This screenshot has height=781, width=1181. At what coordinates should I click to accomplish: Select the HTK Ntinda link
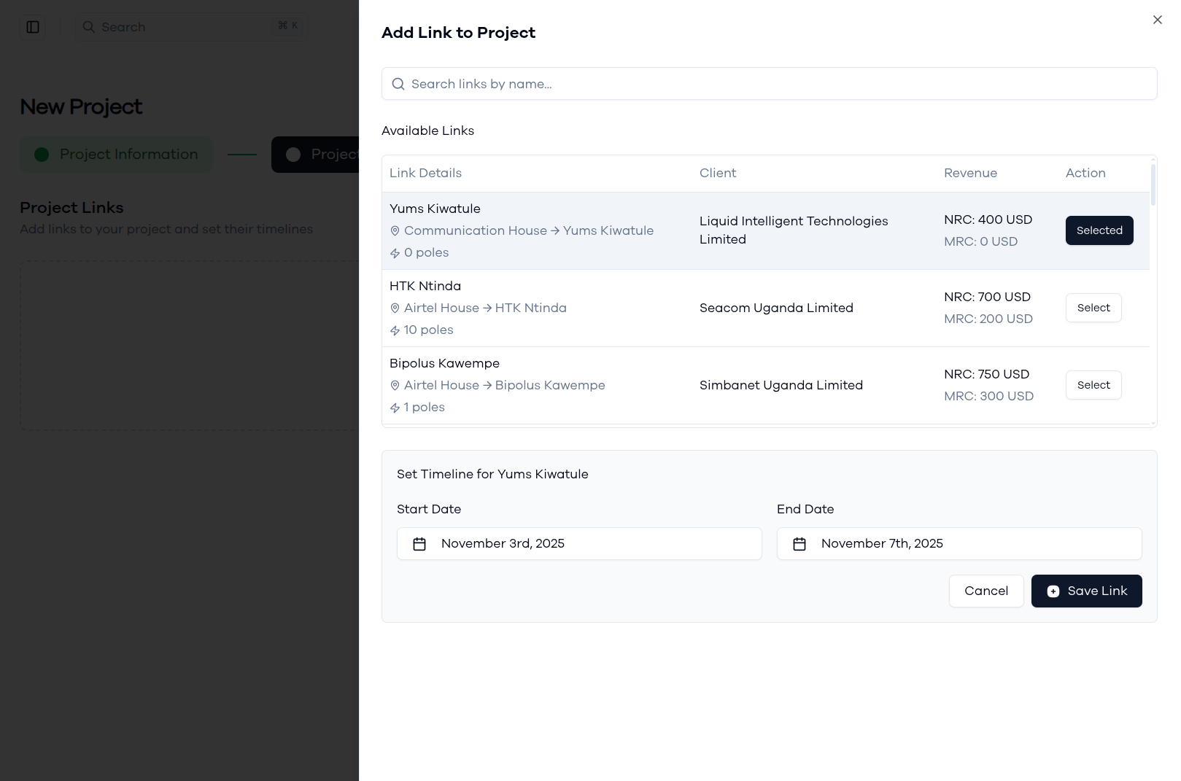pyautogui.click(x=1093, y=308)
